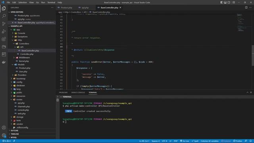This screenshot has height=143, width=254.
Task: Switch to the Product.php editor tab
Action: click(x=66, y=8)
